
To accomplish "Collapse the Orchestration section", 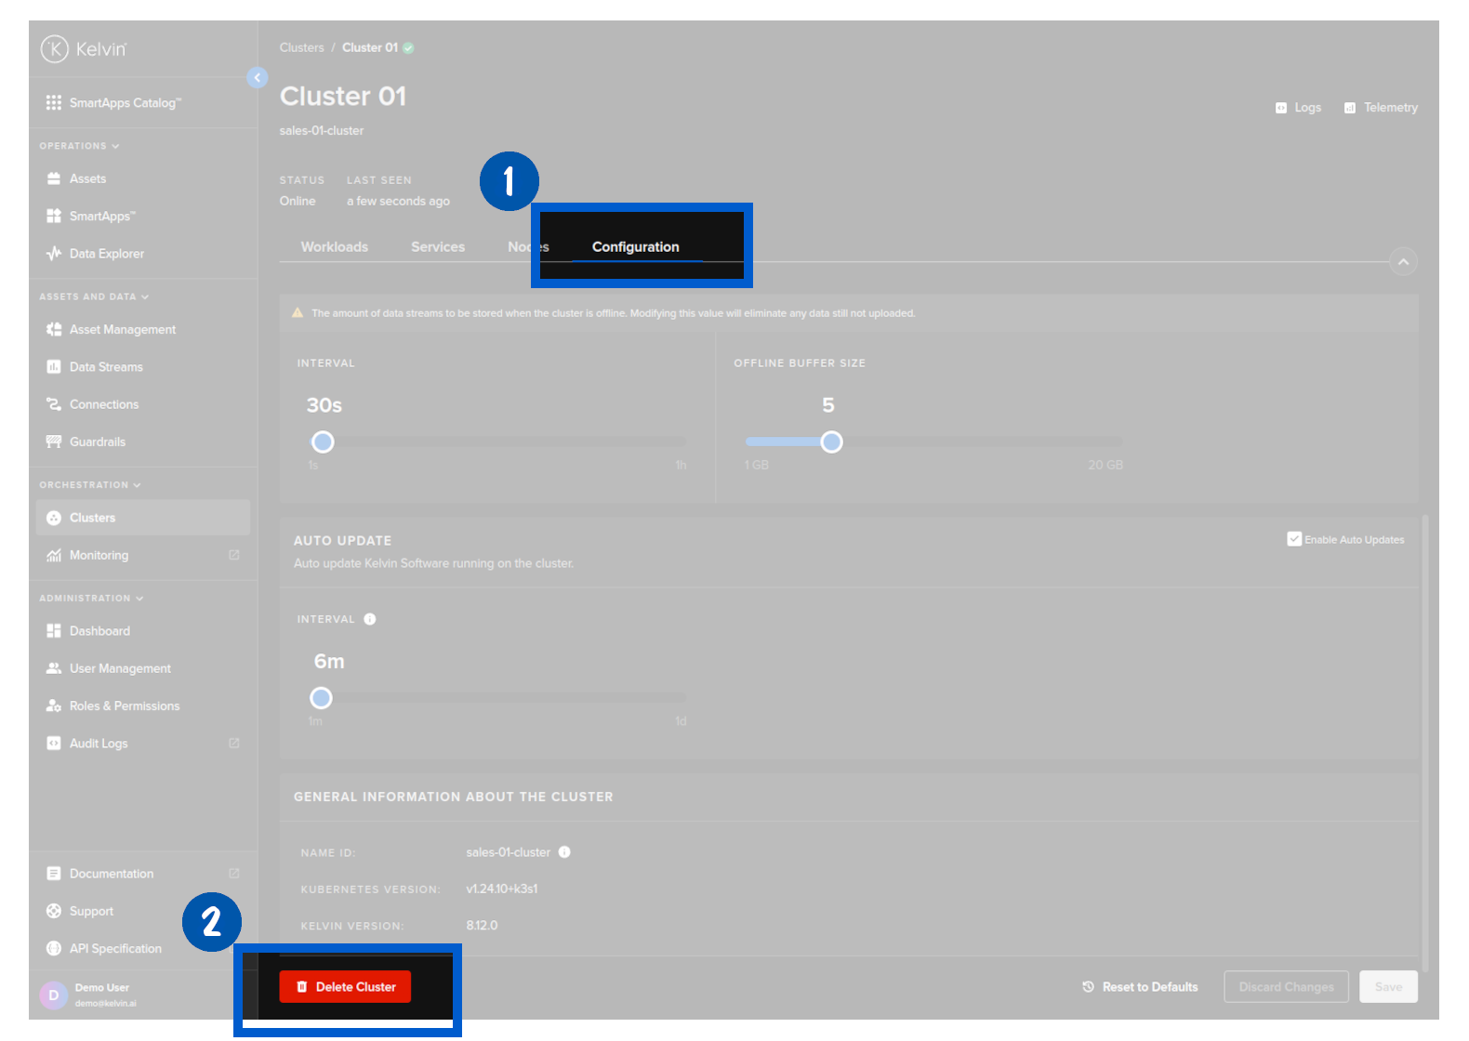I will (137, 485).
